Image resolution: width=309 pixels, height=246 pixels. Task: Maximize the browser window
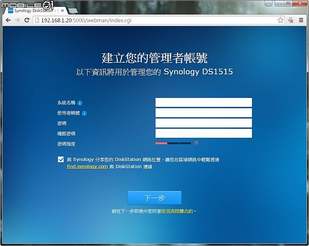tap(288, 3)
